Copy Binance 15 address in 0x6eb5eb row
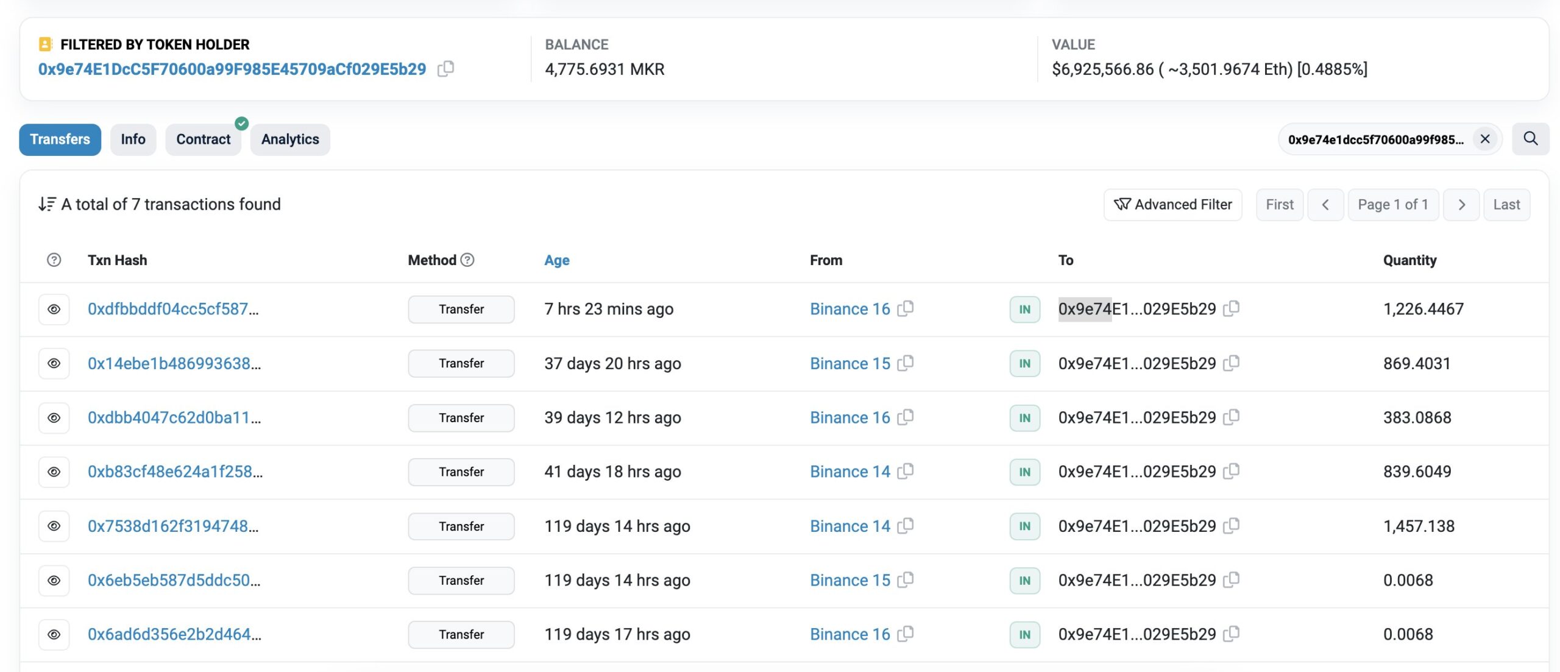 click(x=906, y=580)
